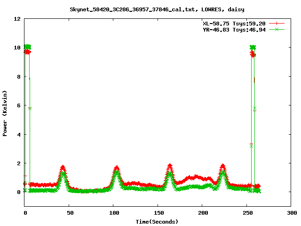Viewport: 301px width, 226px height.
Task: Click the 6 tick label on the y-axis
Action: click(19, 105)
